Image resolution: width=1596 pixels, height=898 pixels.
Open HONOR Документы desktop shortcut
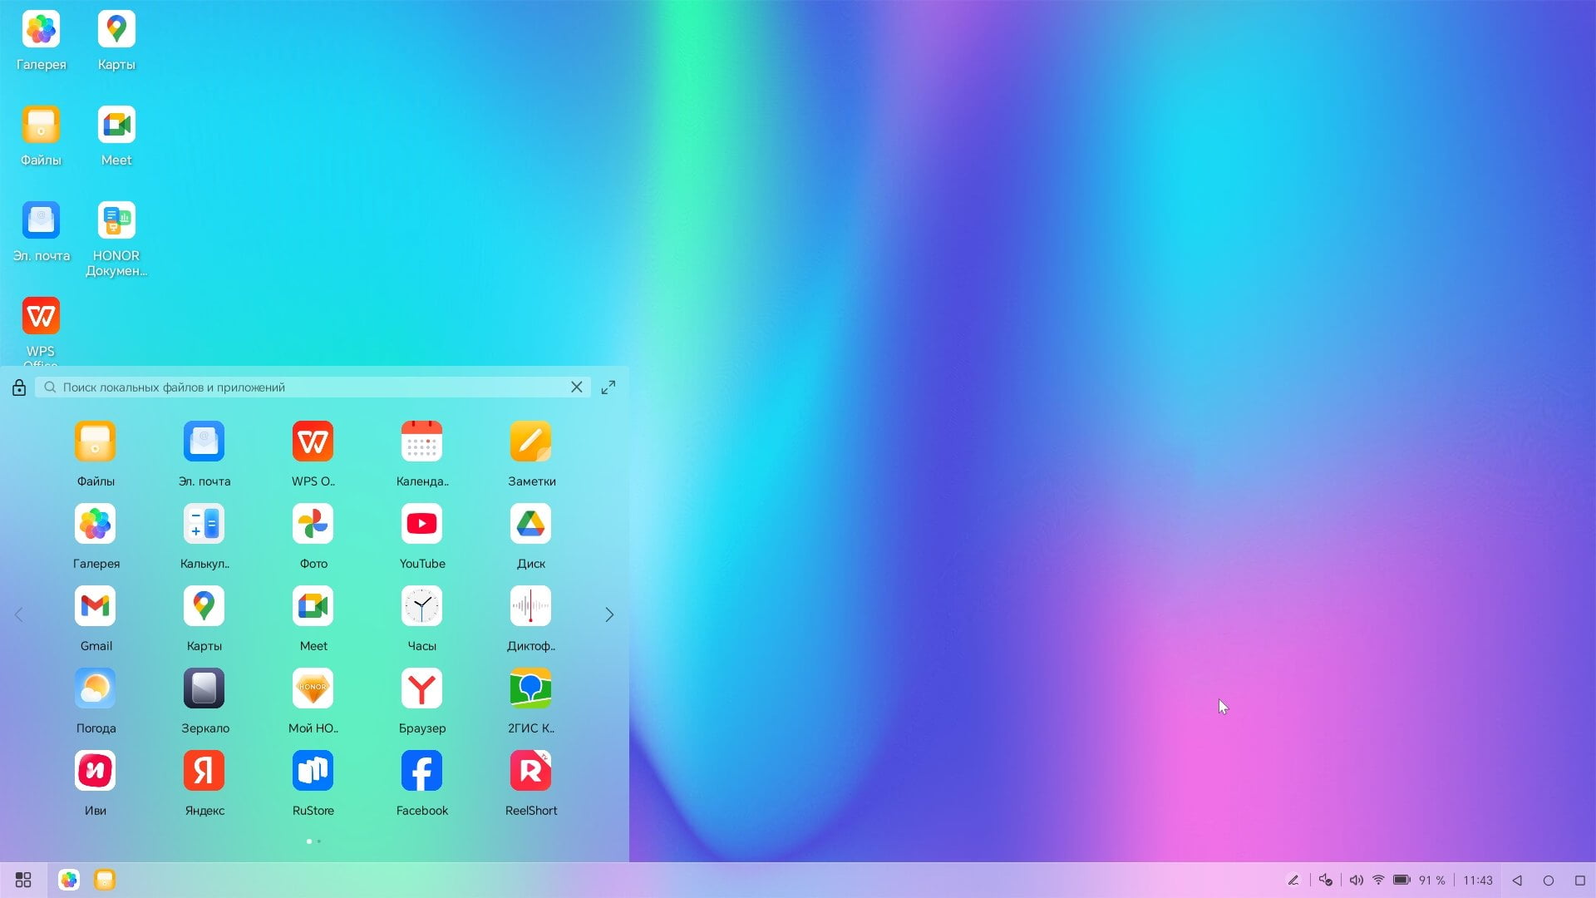[x=116, y=239]
